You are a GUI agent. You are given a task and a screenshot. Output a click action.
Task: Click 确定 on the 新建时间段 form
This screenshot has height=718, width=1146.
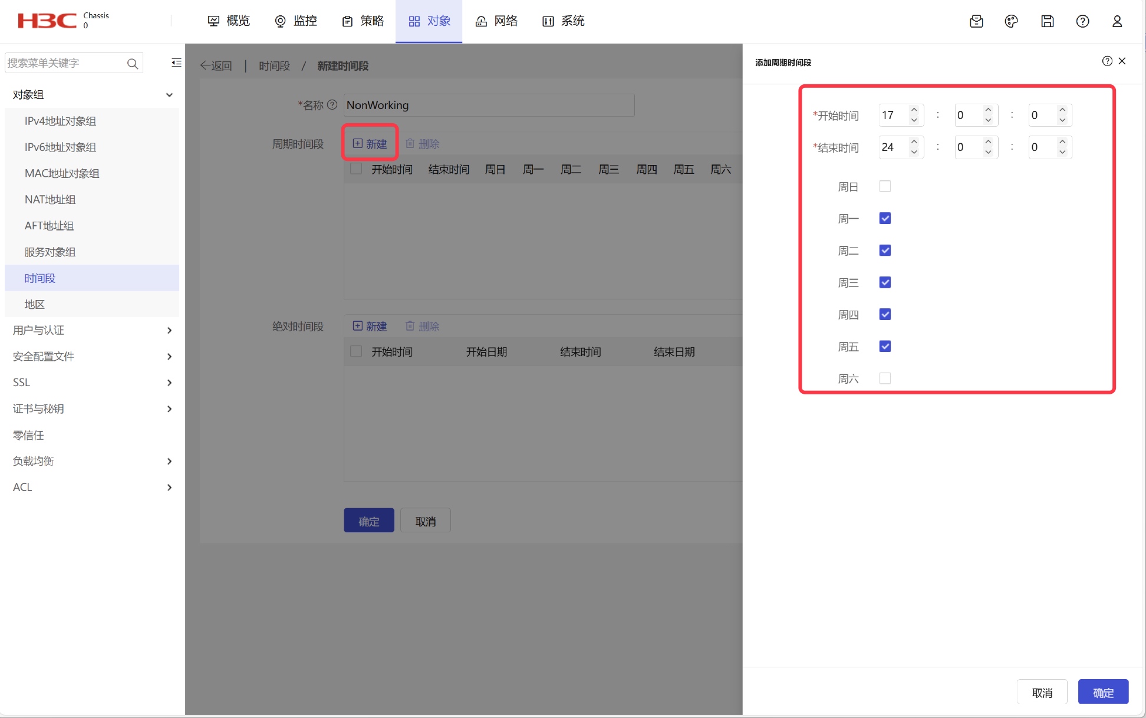[x=369, y=521]
